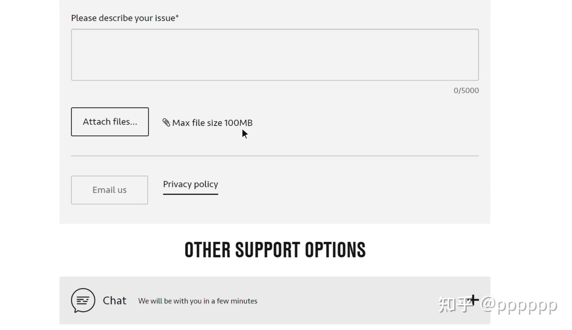Viewport: 572px width, 330px height.
Task: Select the Chat support label
Action: tap(115, 301)
